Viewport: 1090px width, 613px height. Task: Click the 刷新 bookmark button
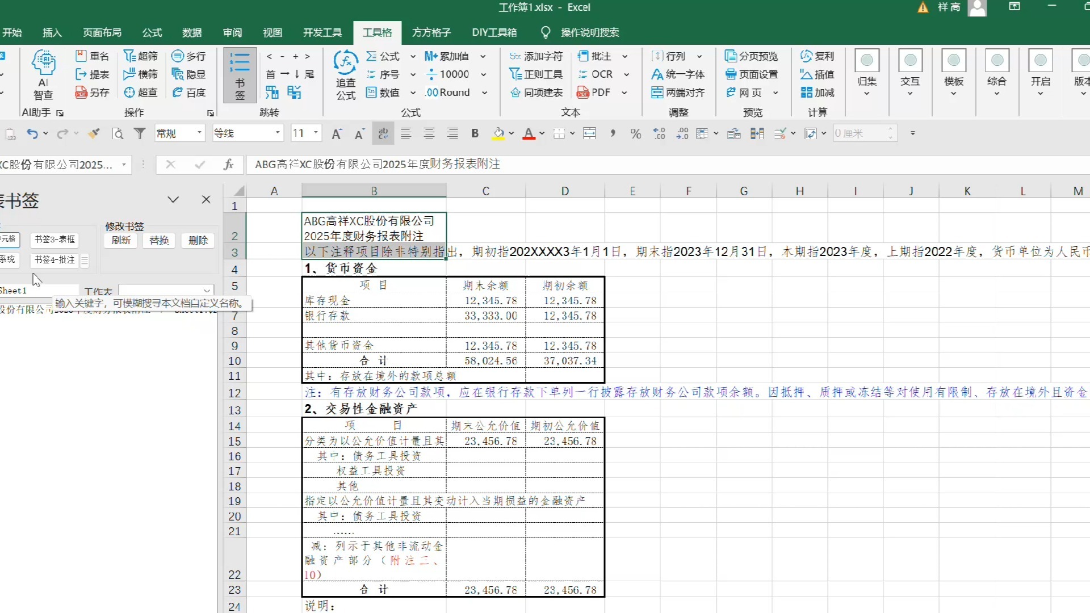(121, 240)
